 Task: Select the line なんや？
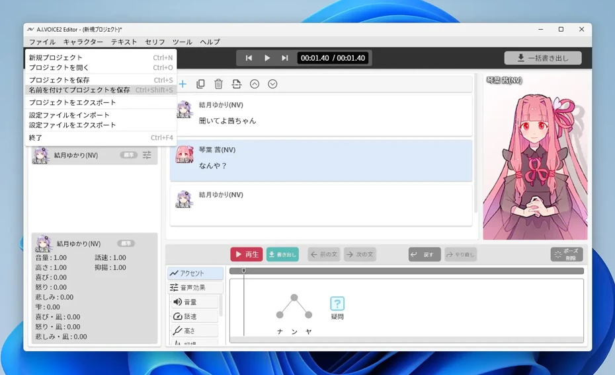(321, 160)
